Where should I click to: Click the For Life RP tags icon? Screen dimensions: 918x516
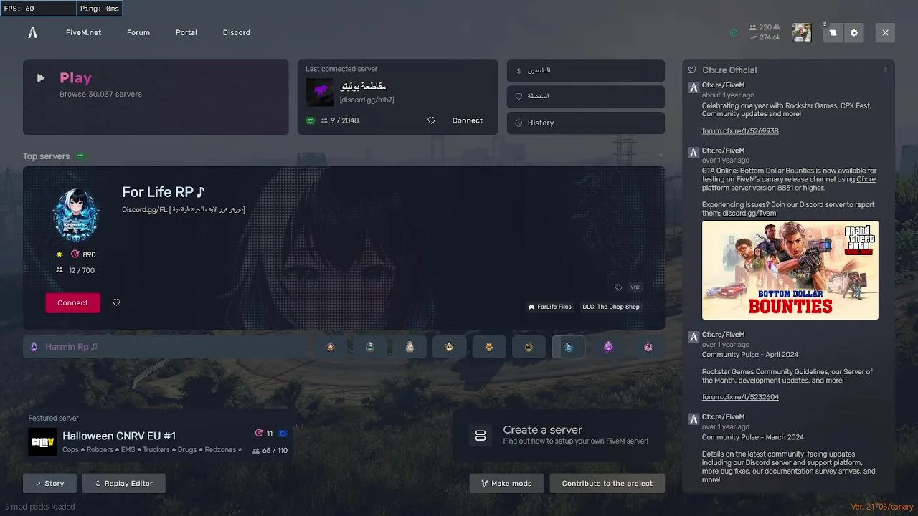(618, 287)
